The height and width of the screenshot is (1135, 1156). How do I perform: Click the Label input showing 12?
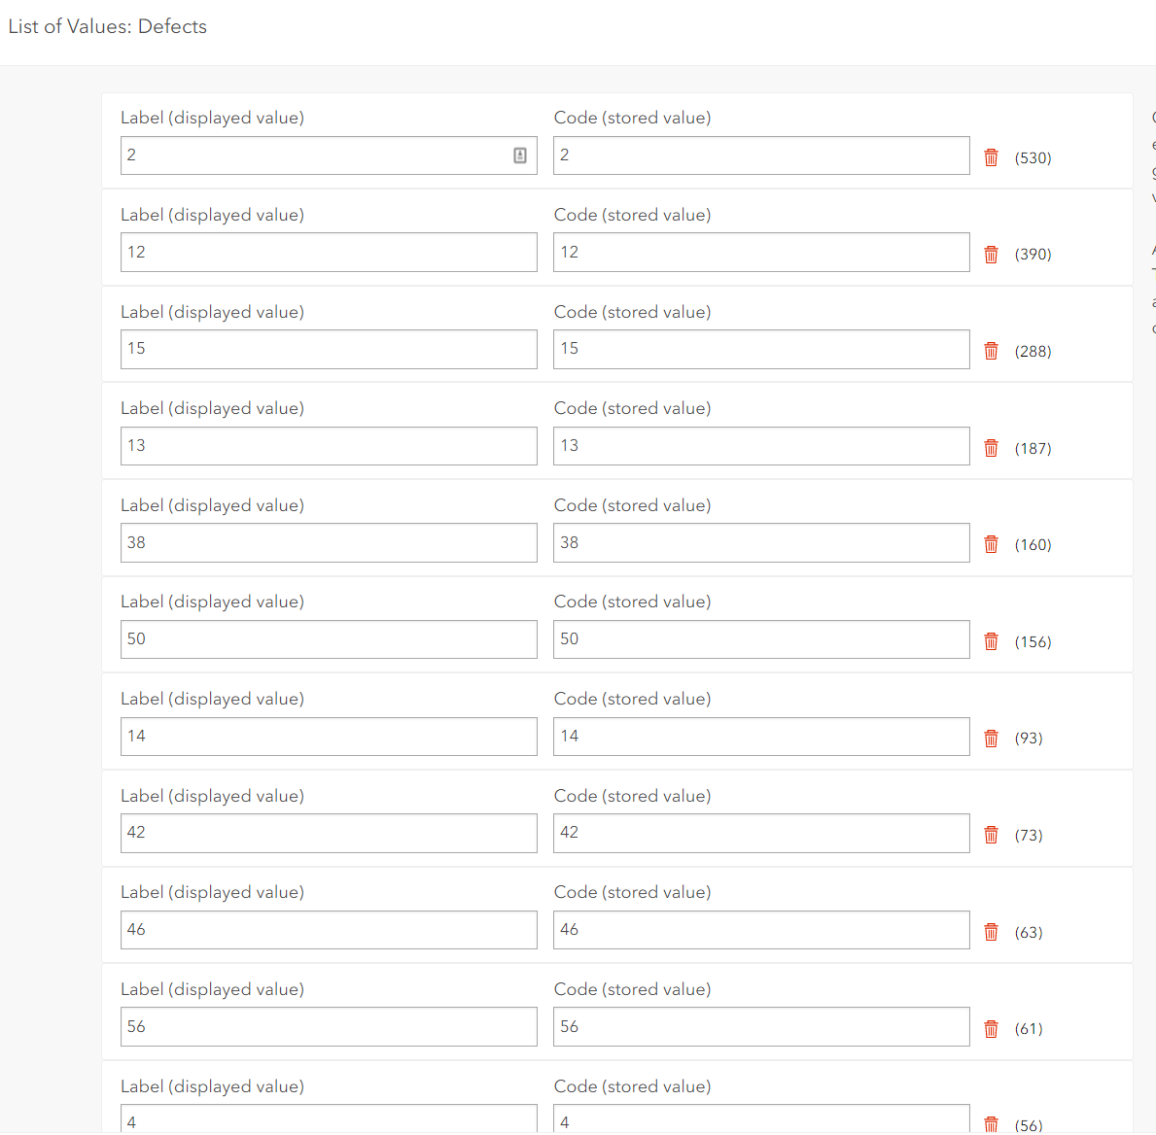(x=329, y=252)
